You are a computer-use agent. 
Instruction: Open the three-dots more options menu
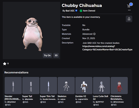coord(129,10)
